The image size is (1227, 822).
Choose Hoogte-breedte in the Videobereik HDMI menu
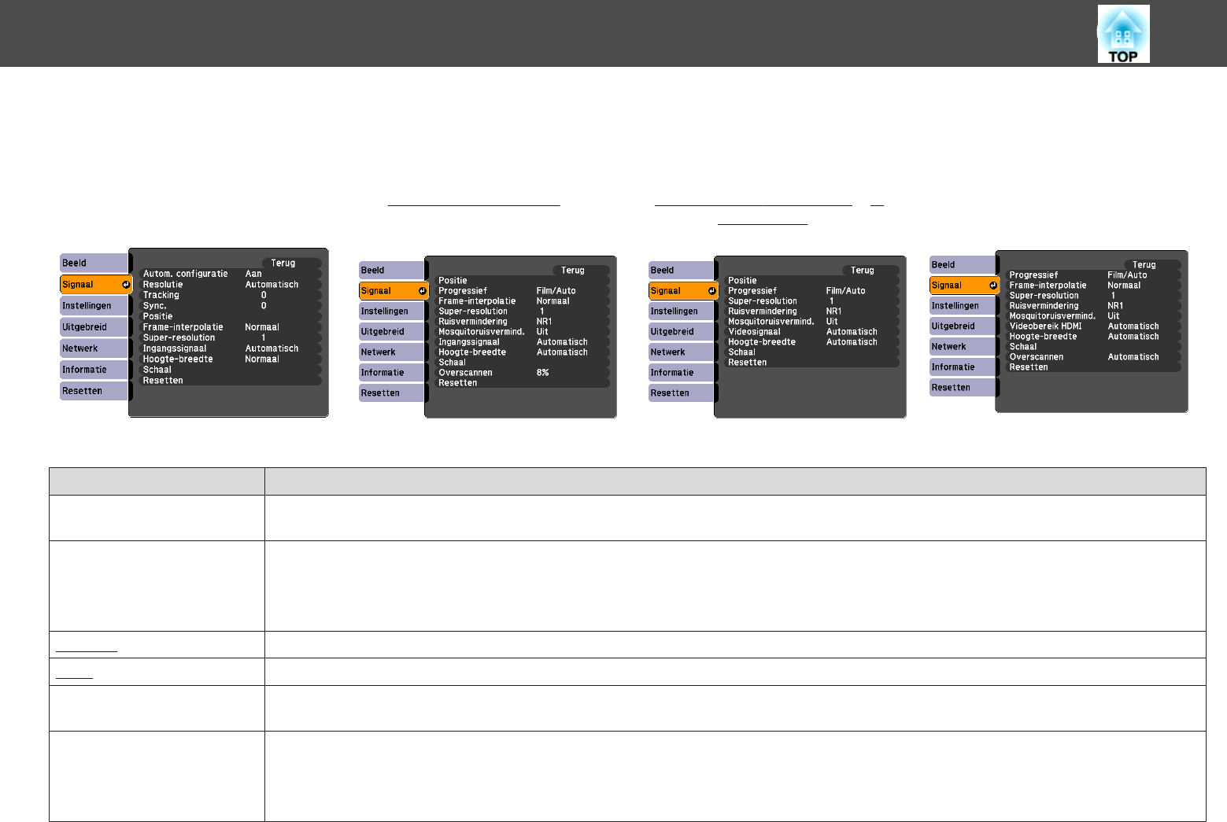click(1093, 337)
